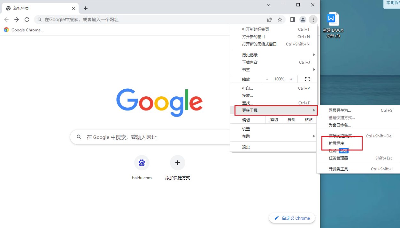Select 打开新的标签页 menu item
The height and width of the screenshot is (228, 400).
273,29
